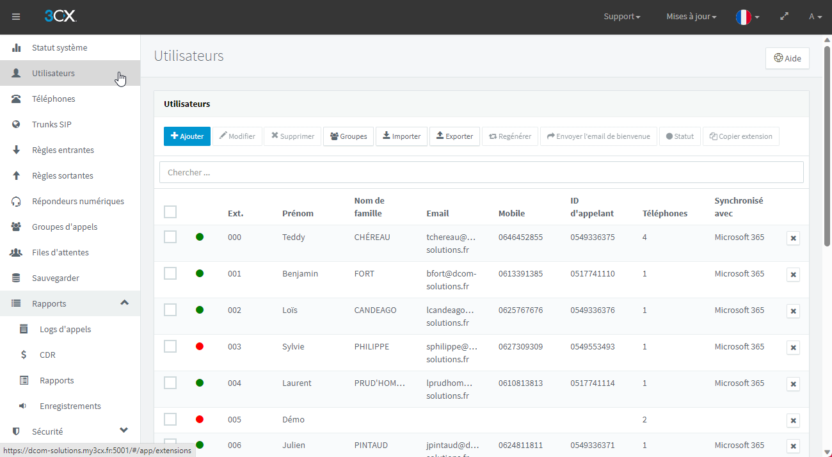Click the Enregistrements speaker icon
Screen dimensions: 832x457
pyautogui.click(x=23, y=406)
